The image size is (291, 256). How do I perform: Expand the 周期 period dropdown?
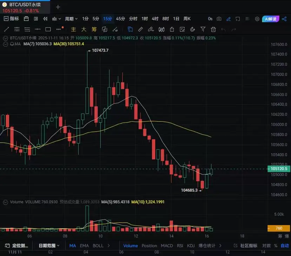pos(71,19)
